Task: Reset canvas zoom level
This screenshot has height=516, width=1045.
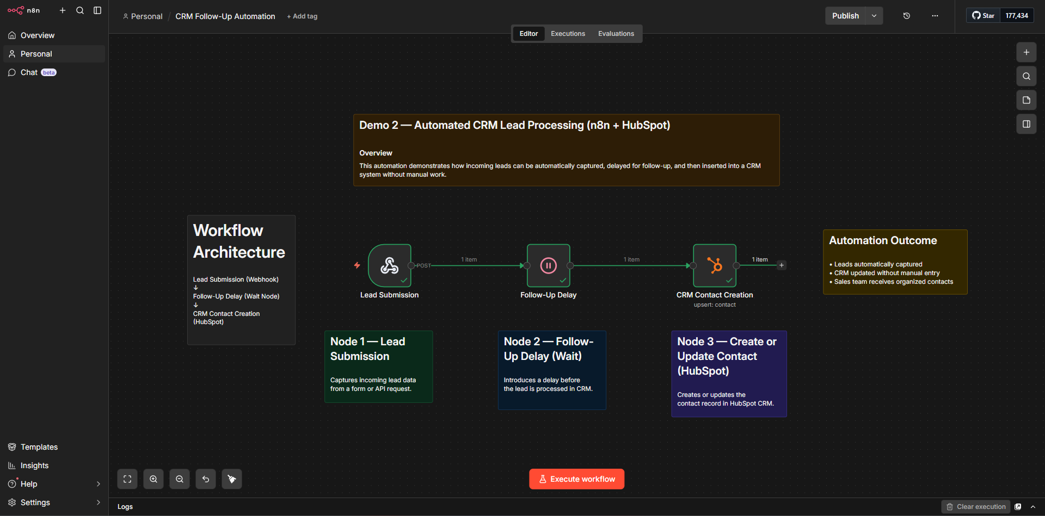Action: click(x=206, y=479)
